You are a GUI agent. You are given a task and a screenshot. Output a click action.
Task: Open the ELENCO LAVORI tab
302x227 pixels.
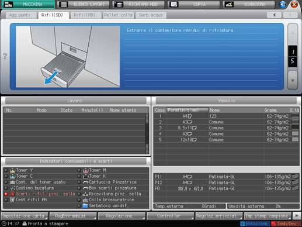click(x=84, y=4)
